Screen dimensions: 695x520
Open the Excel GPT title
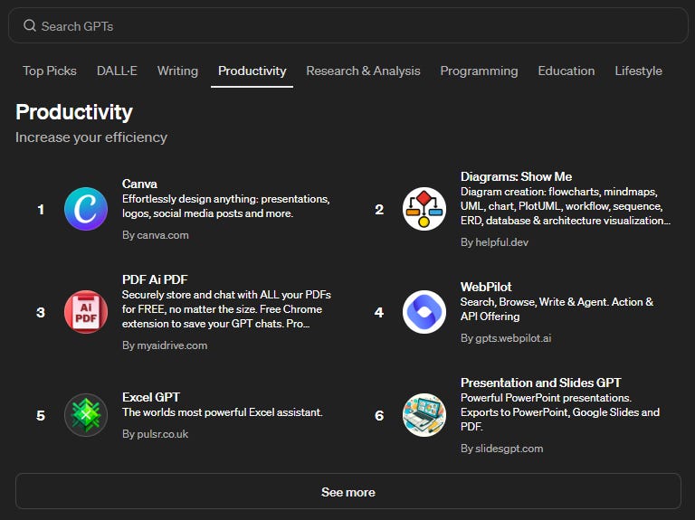click(x=151, y=397)
